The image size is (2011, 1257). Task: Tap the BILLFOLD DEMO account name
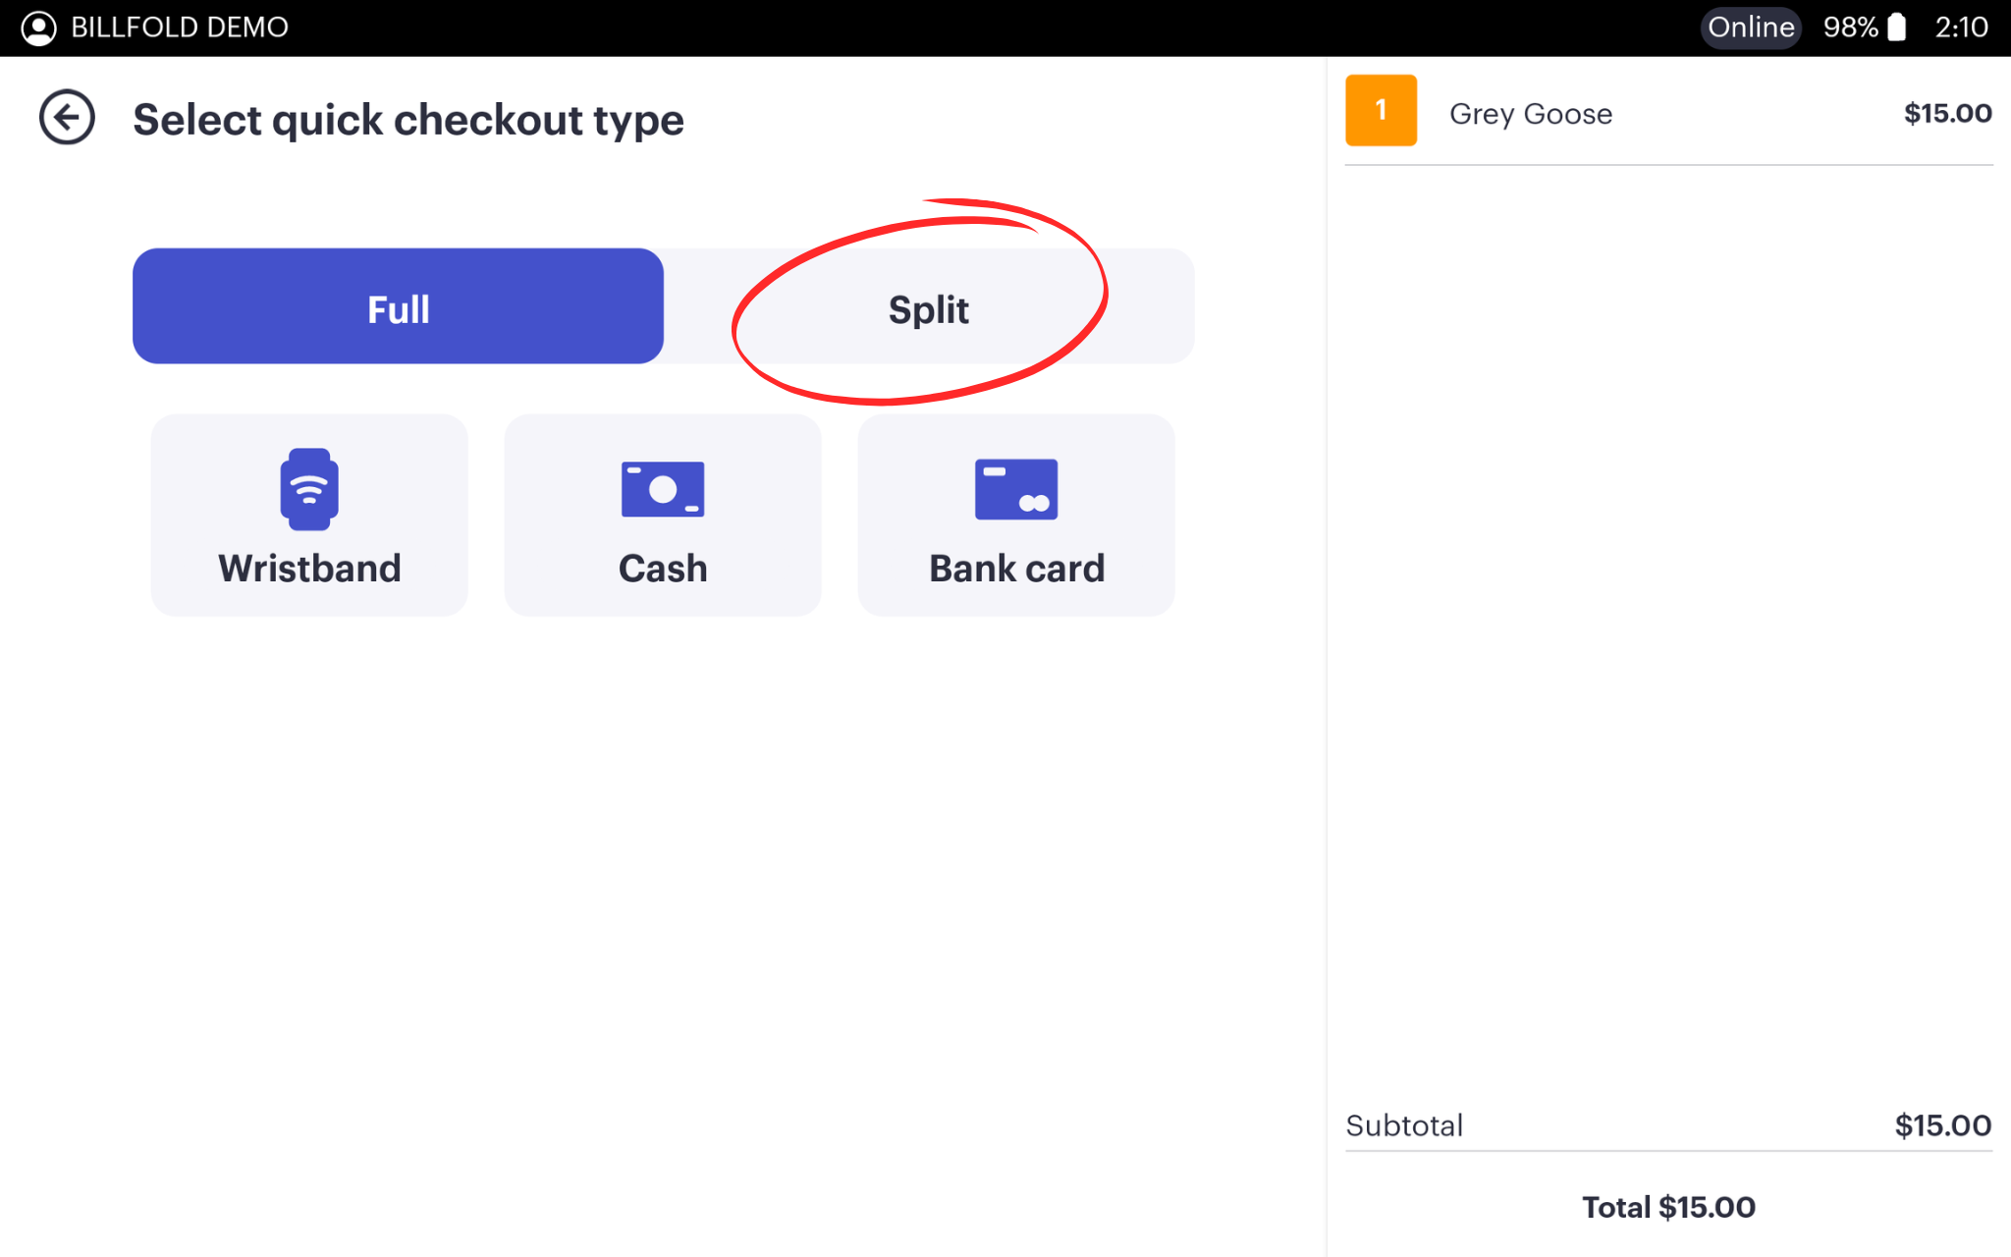click(180, 27)
